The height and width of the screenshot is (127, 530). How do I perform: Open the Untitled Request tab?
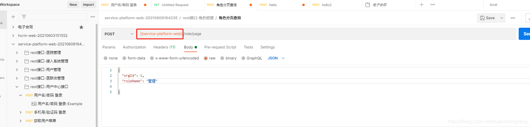175,5
